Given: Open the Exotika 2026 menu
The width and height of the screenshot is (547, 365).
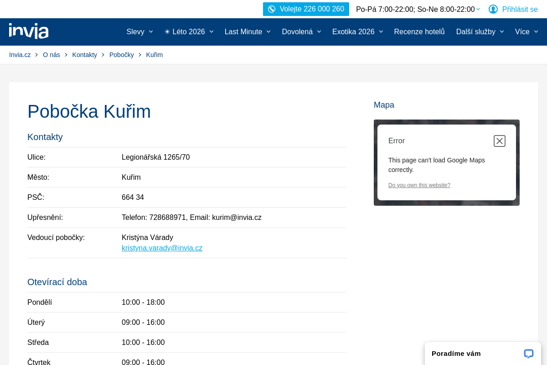Looking at the screenshot, I should point(353,32).
